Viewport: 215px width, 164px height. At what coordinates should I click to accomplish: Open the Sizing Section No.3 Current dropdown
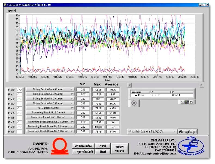pyautogui.click(x=50, y=94)
